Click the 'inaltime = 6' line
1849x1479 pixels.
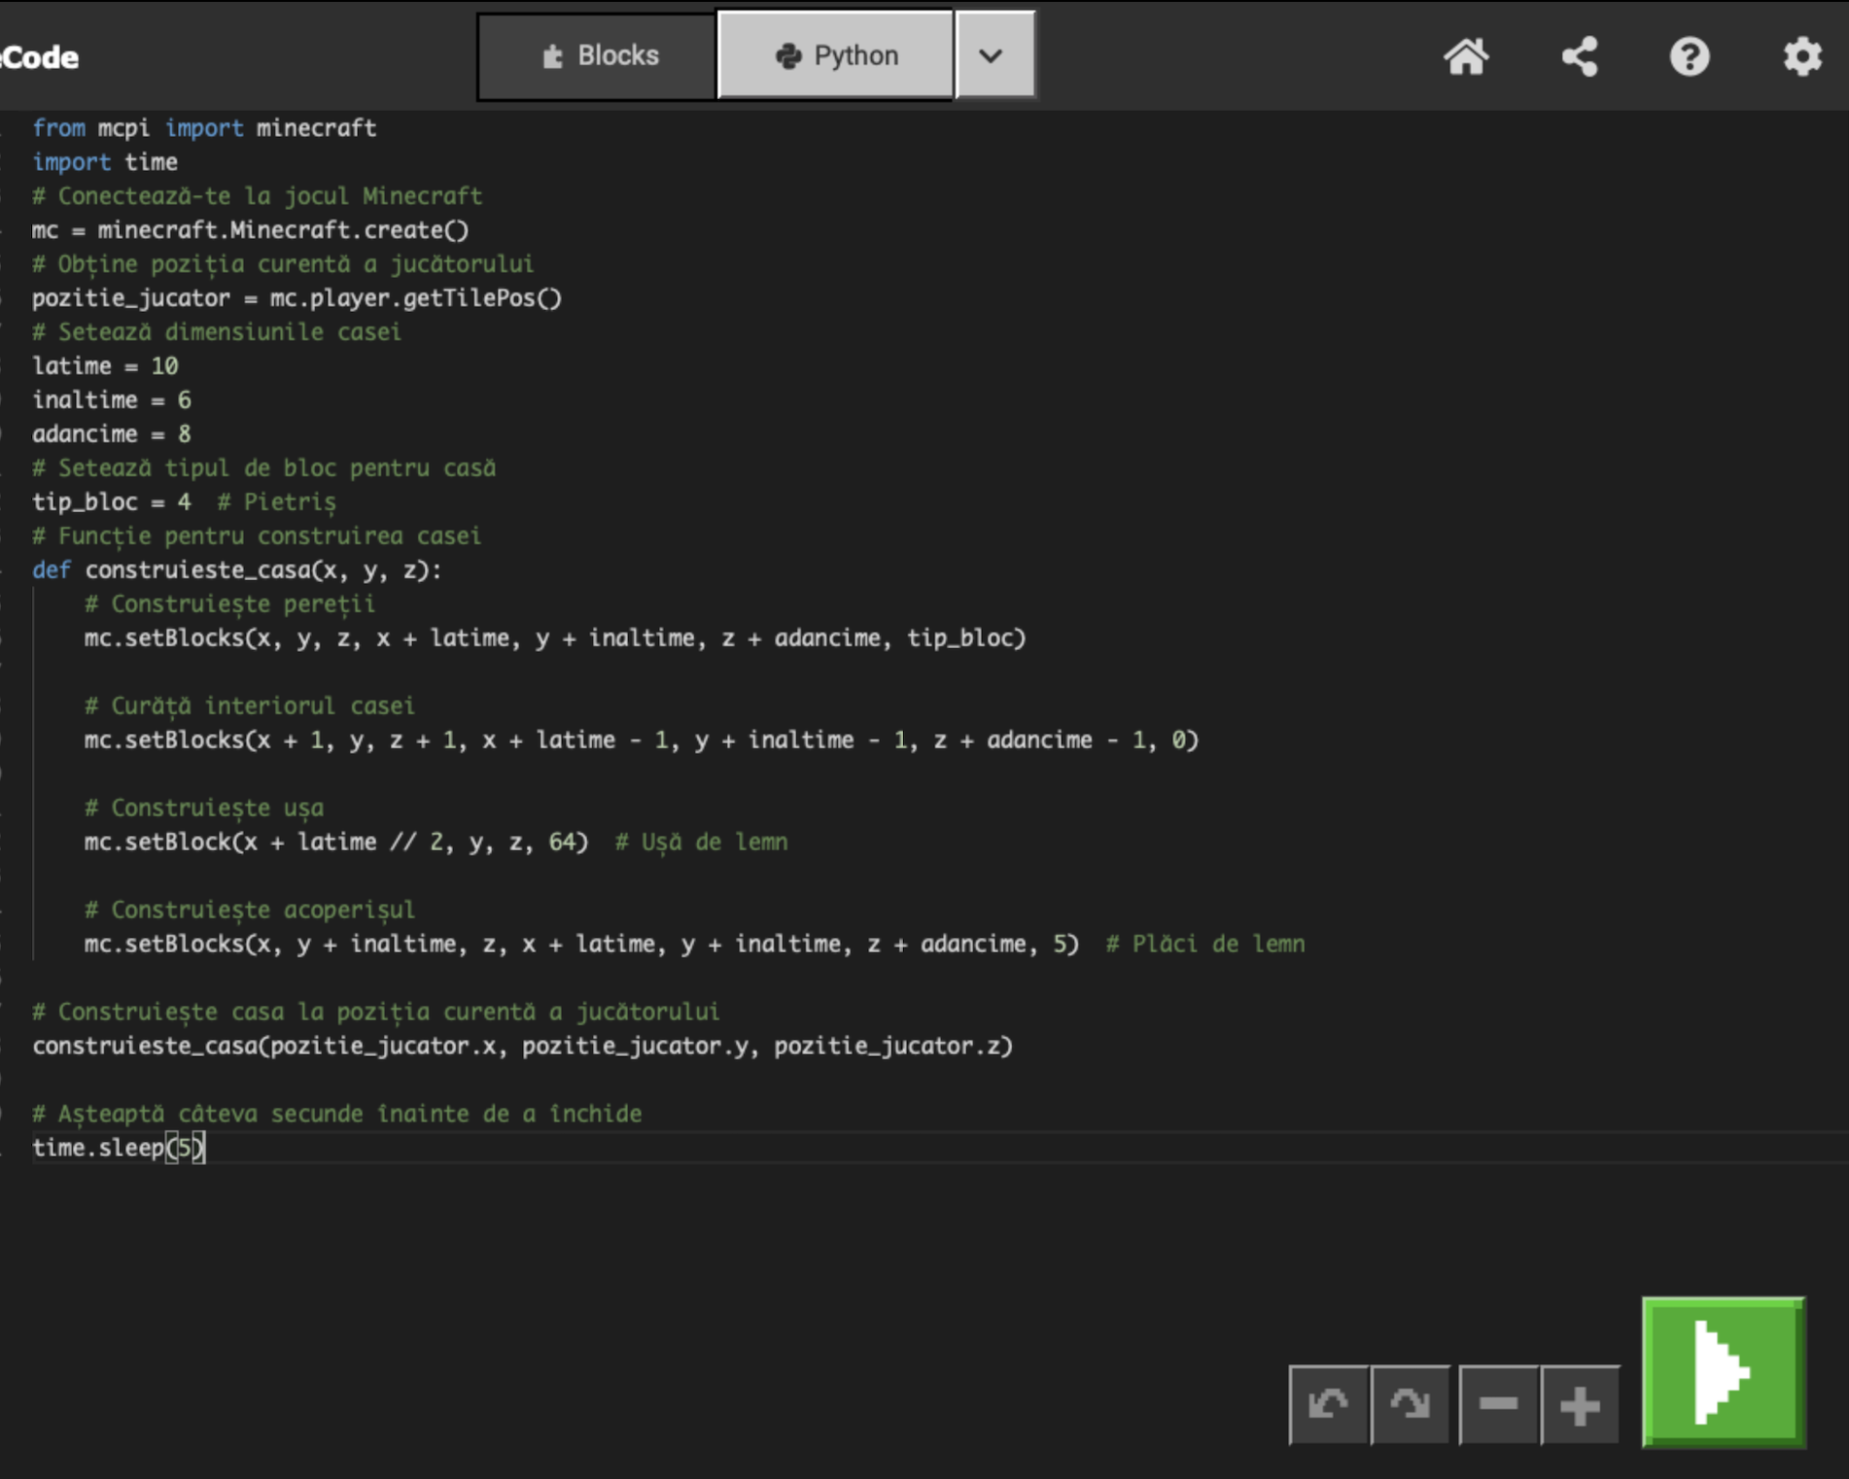[x=112, y=400]
